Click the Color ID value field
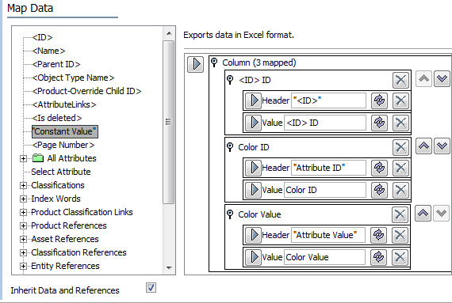The image size is (452, 303). pyautogui.click(x=325, y=190)
